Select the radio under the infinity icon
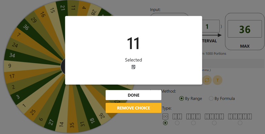265x134 pixels. click(x=165, y=123)
